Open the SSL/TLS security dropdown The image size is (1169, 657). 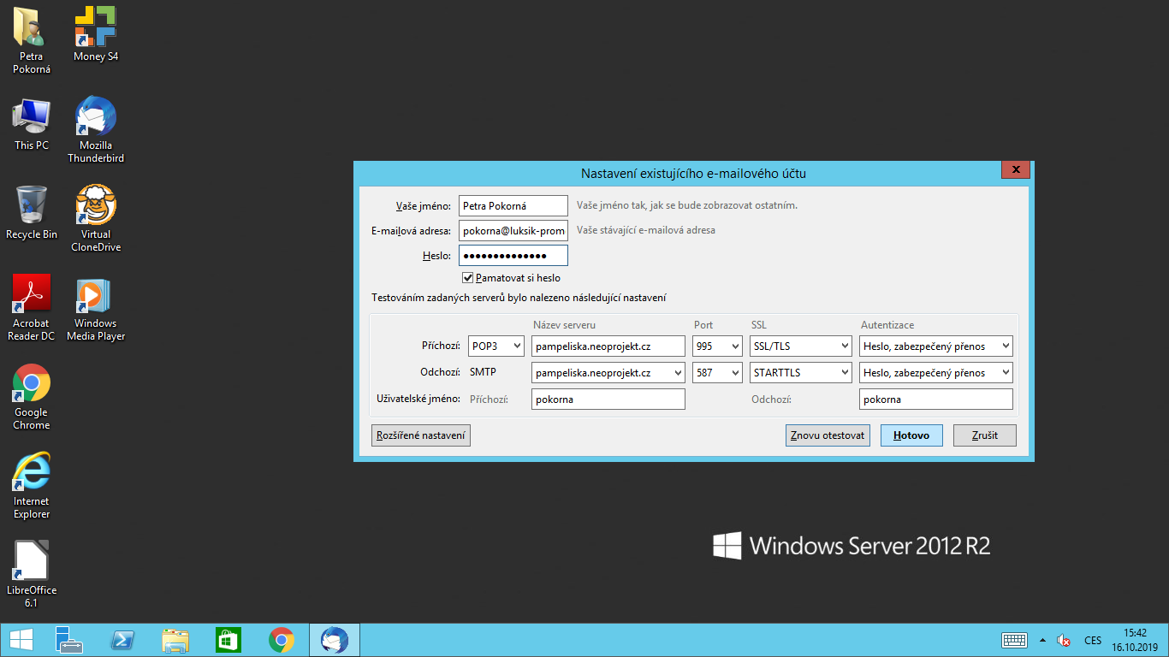coord(800,346)
